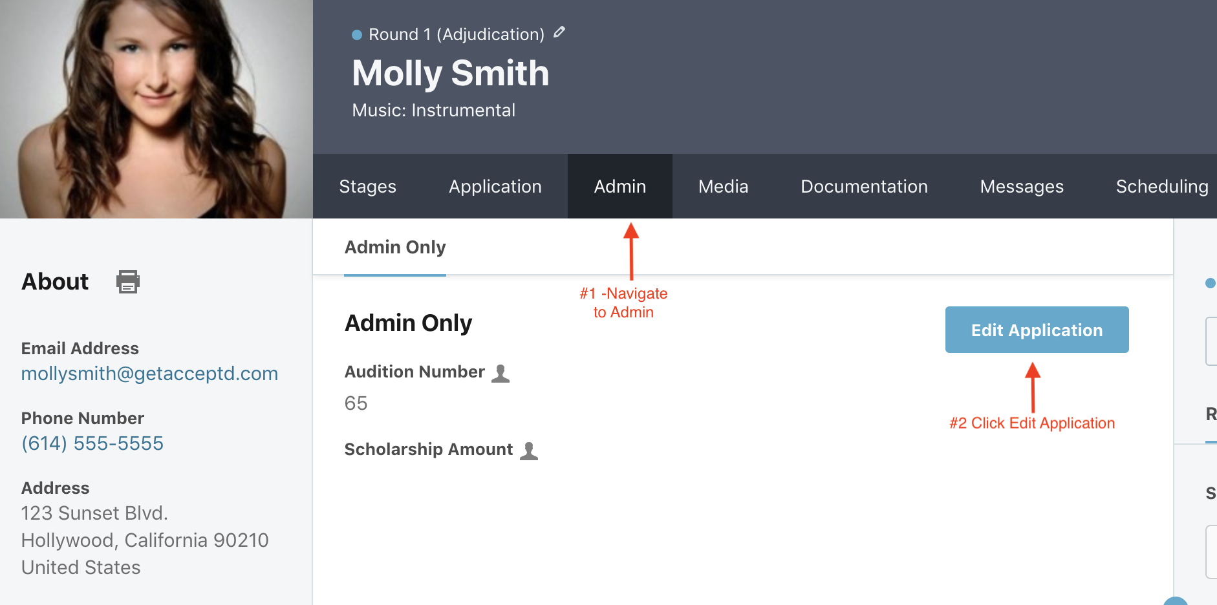The width and height of the screenshot is (1217, 605).
Task: Switch to the Application tab
Action: click(495, 186)
